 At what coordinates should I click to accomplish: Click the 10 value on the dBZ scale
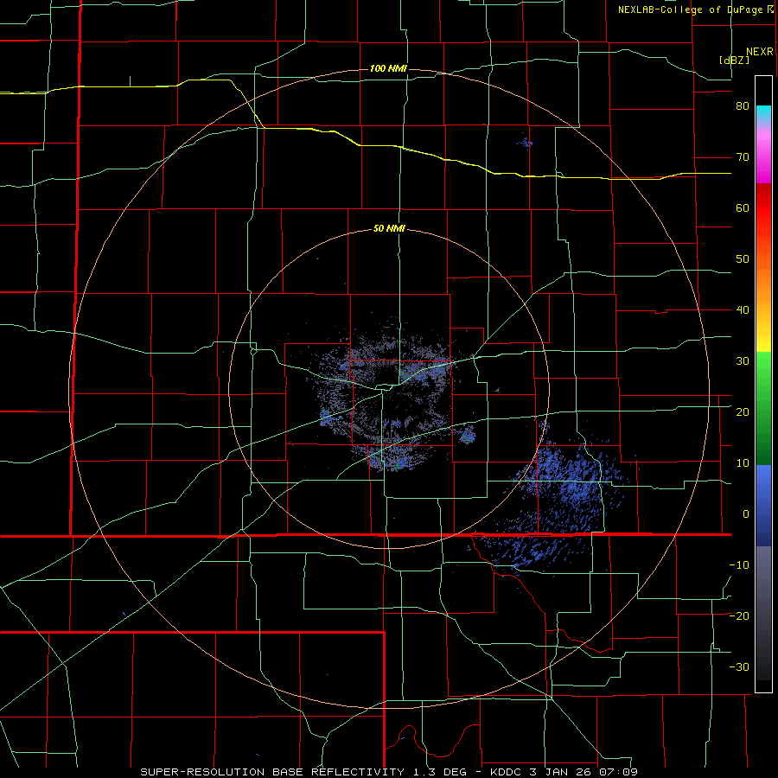(x=743, y=463)
